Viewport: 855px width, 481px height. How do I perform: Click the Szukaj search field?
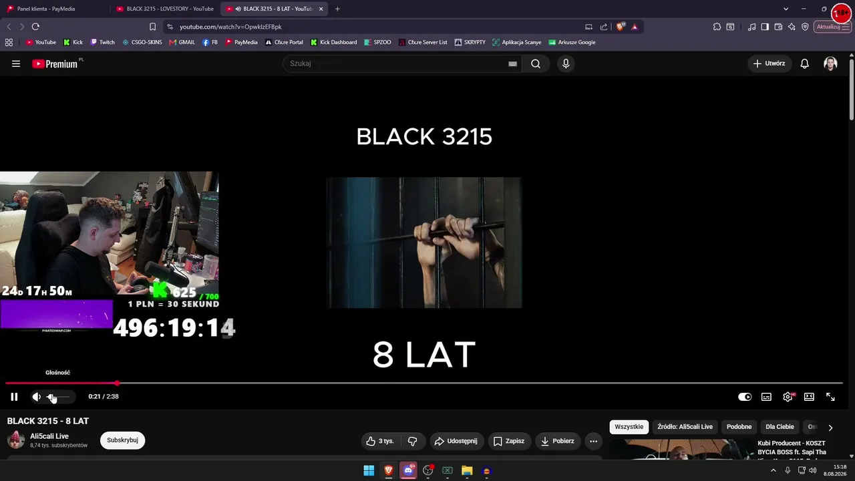pyautogui.click(x=397, y=63)
